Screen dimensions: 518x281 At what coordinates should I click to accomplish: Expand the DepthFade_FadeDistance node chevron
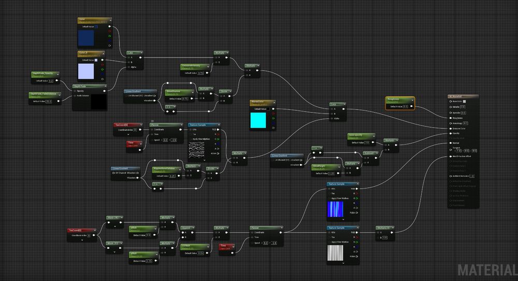(x=60, y=95)
